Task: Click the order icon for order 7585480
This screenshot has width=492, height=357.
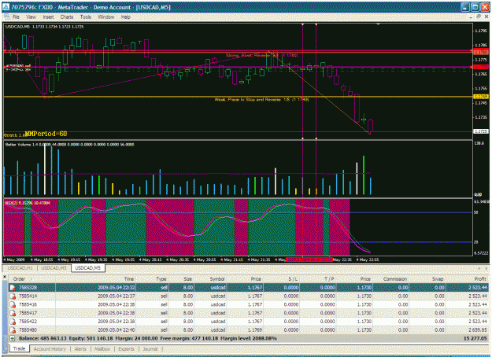Action: click(x=13, y=329)
